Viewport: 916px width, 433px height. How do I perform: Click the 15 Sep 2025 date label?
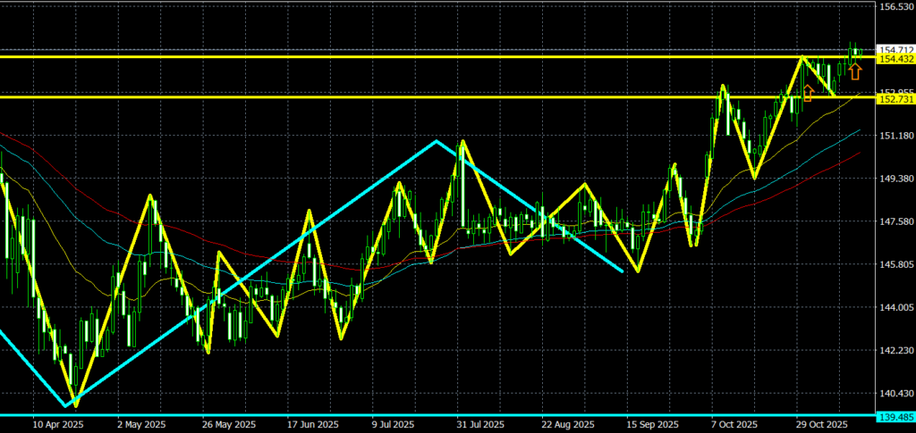click(653, 424)
